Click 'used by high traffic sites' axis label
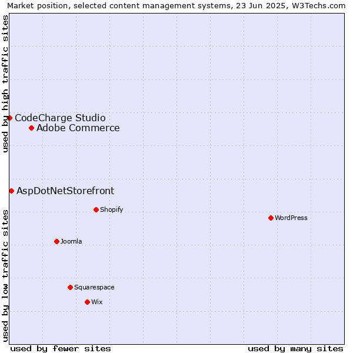 pos(5,84)
